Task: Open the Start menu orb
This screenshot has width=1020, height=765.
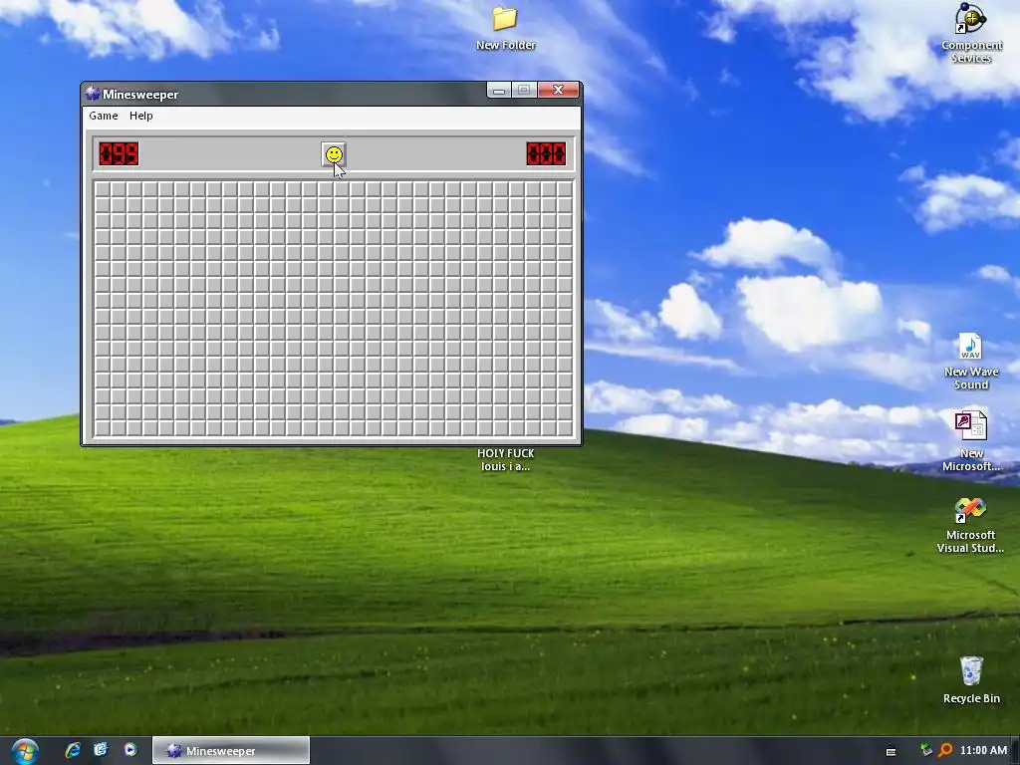Action: coord(25,751)
